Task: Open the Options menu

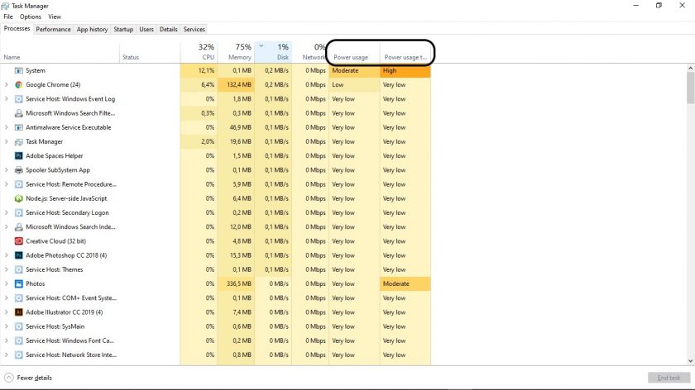Action: (30, 17)
